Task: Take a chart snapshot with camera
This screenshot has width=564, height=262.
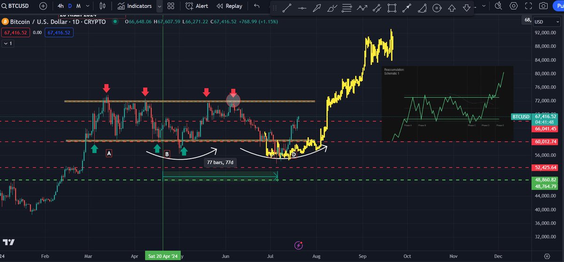Action: tap(544, 6)
